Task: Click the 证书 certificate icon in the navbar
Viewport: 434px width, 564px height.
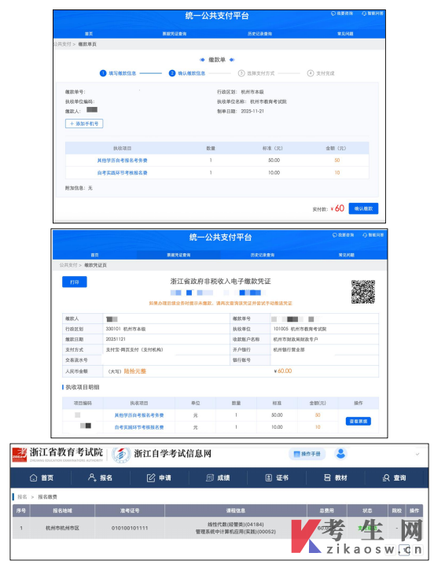Action: (x=269, y=477)
